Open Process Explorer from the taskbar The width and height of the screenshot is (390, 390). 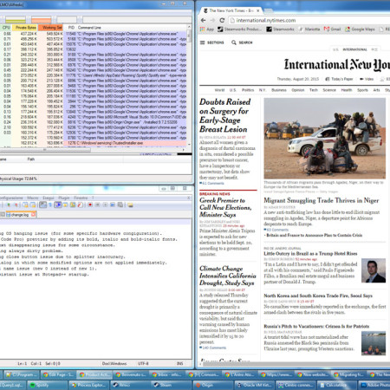coord(89,385)
